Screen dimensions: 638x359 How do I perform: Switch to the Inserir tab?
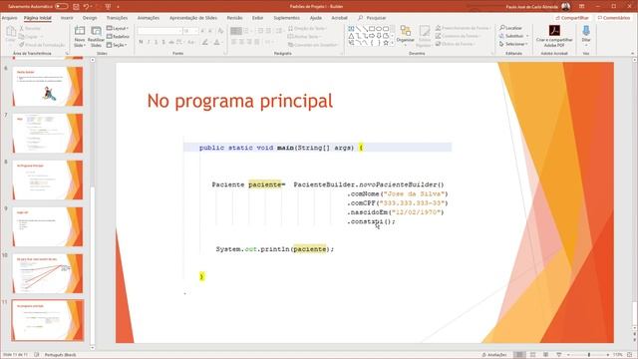point(67,18)
